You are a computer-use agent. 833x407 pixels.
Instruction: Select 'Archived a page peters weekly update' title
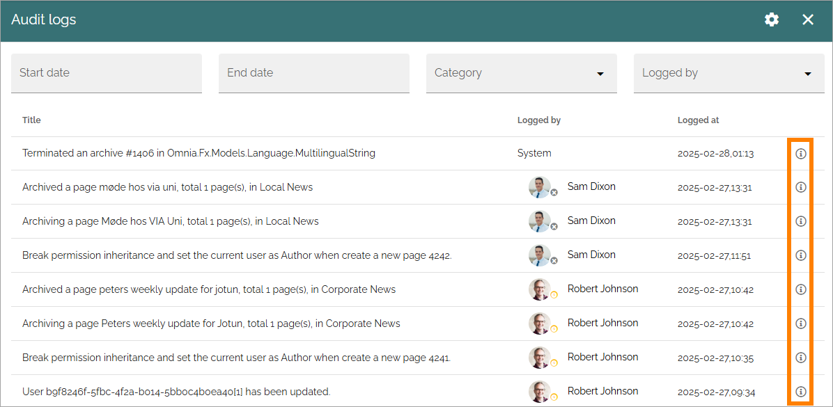coord(209,289)
